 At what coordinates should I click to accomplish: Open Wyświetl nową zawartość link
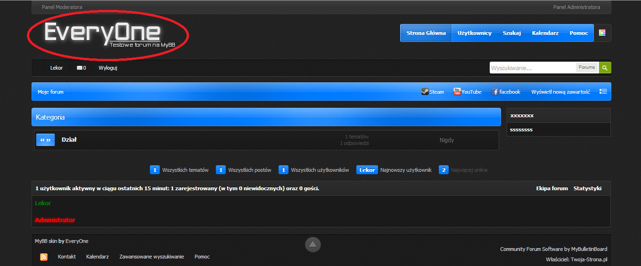click(561, 92)
